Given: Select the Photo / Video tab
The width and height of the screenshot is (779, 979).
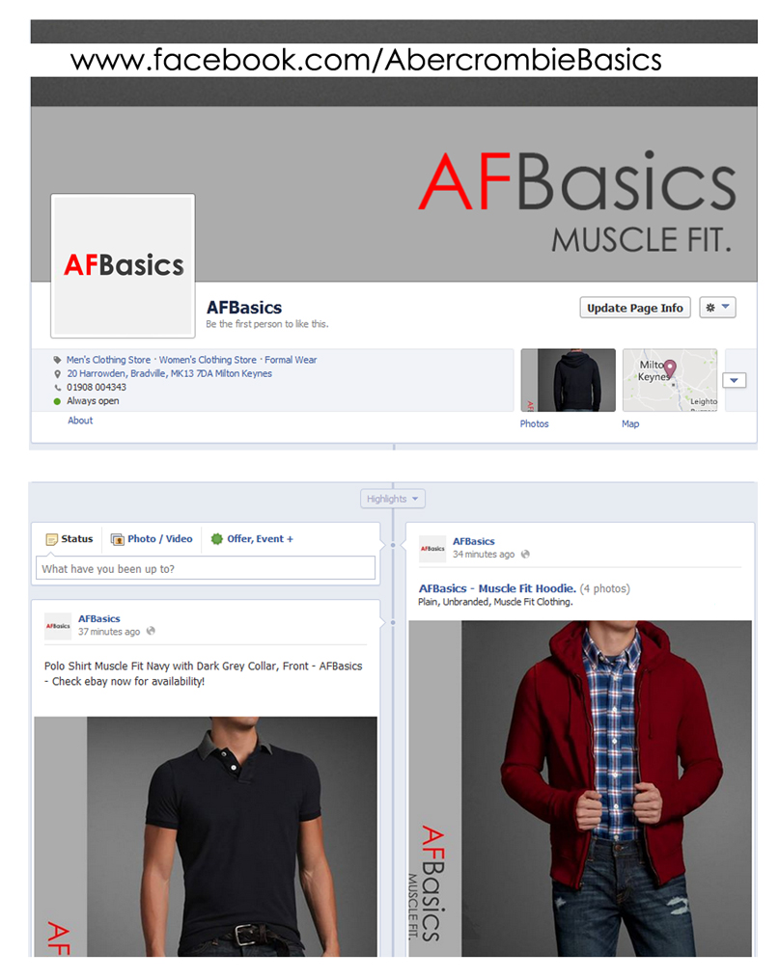Looking at the screenshot, I should [152, 539].
